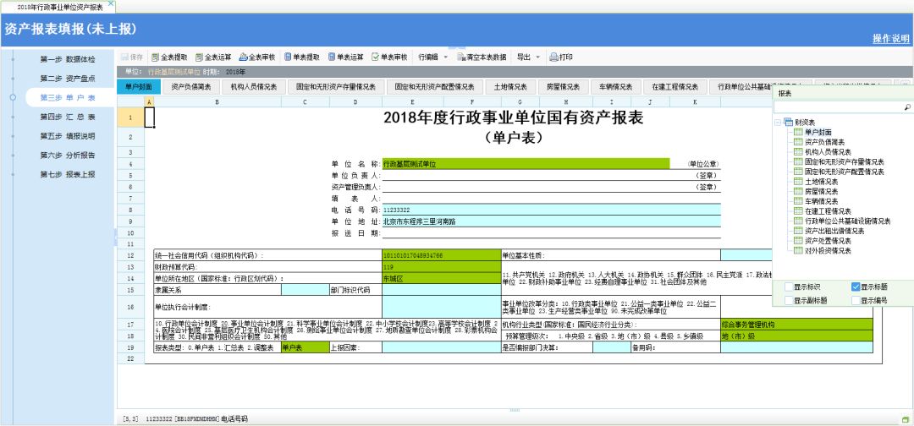
Task: Run 全表运算 calculation for all tables
Action: coord(213,57)
